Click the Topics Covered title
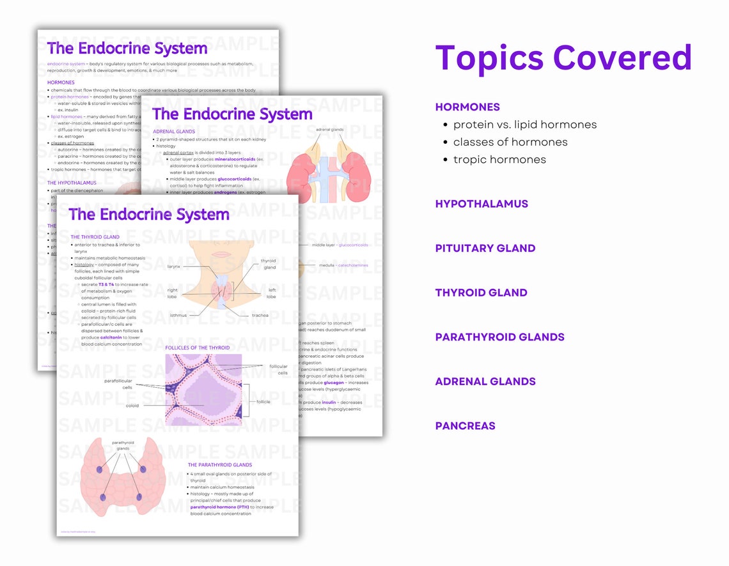This screenshot has width=729, height=566. [563, 57]
